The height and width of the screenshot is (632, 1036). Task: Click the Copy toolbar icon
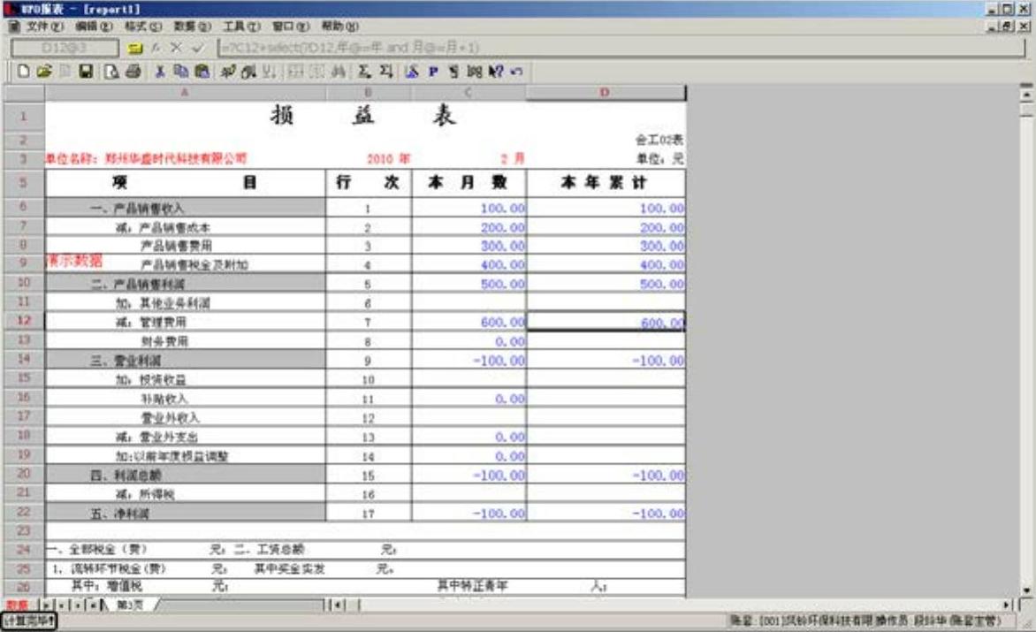181,72
